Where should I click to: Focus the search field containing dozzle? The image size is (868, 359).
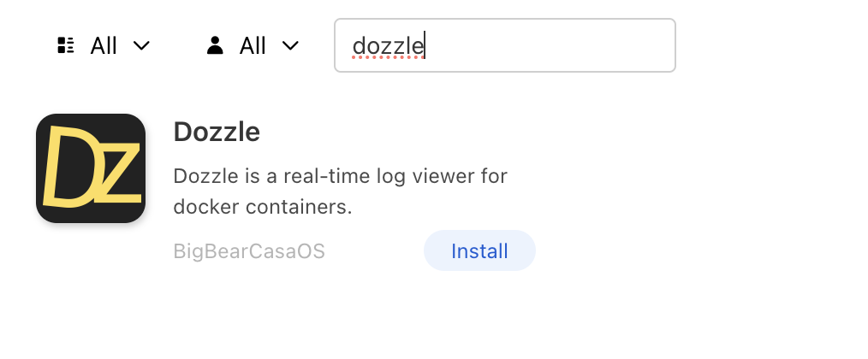[x=505, y=45]
